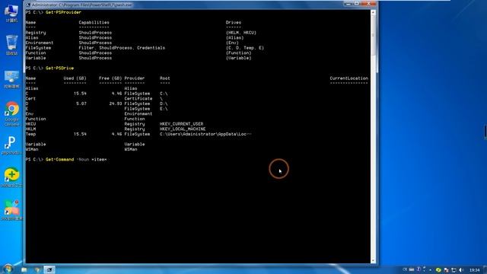This screenshot has height=274, width=487.
Task: Open the network tray icon
Action: [454, 270]
